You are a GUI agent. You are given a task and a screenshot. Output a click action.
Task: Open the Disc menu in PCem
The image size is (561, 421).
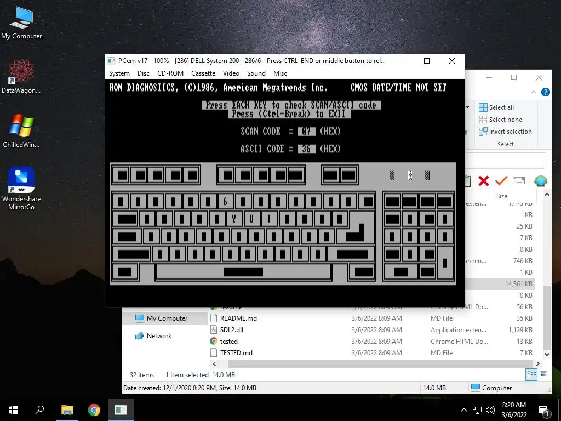click(143, 73)
